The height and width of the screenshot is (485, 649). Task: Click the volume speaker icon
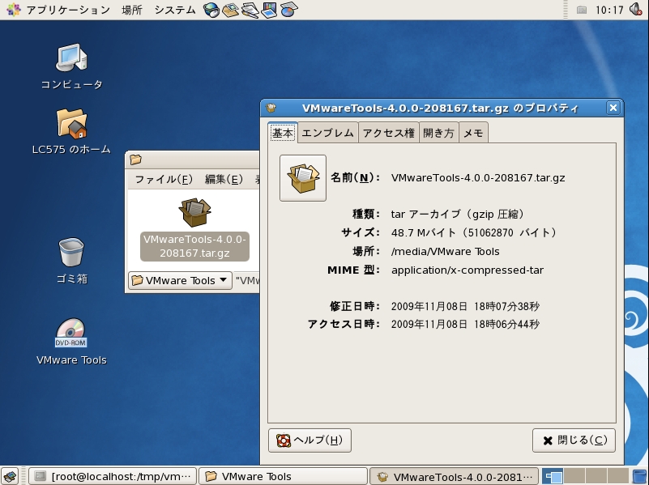coord(635,9)
